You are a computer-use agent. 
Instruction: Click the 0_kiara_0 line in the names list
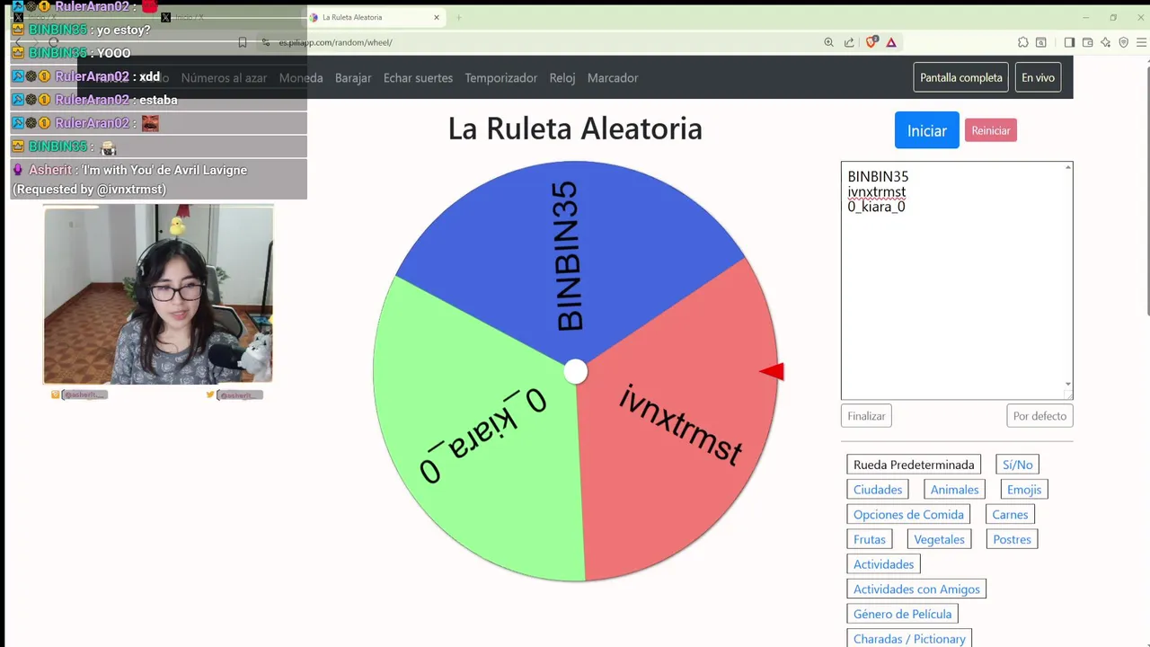[876, 207]
